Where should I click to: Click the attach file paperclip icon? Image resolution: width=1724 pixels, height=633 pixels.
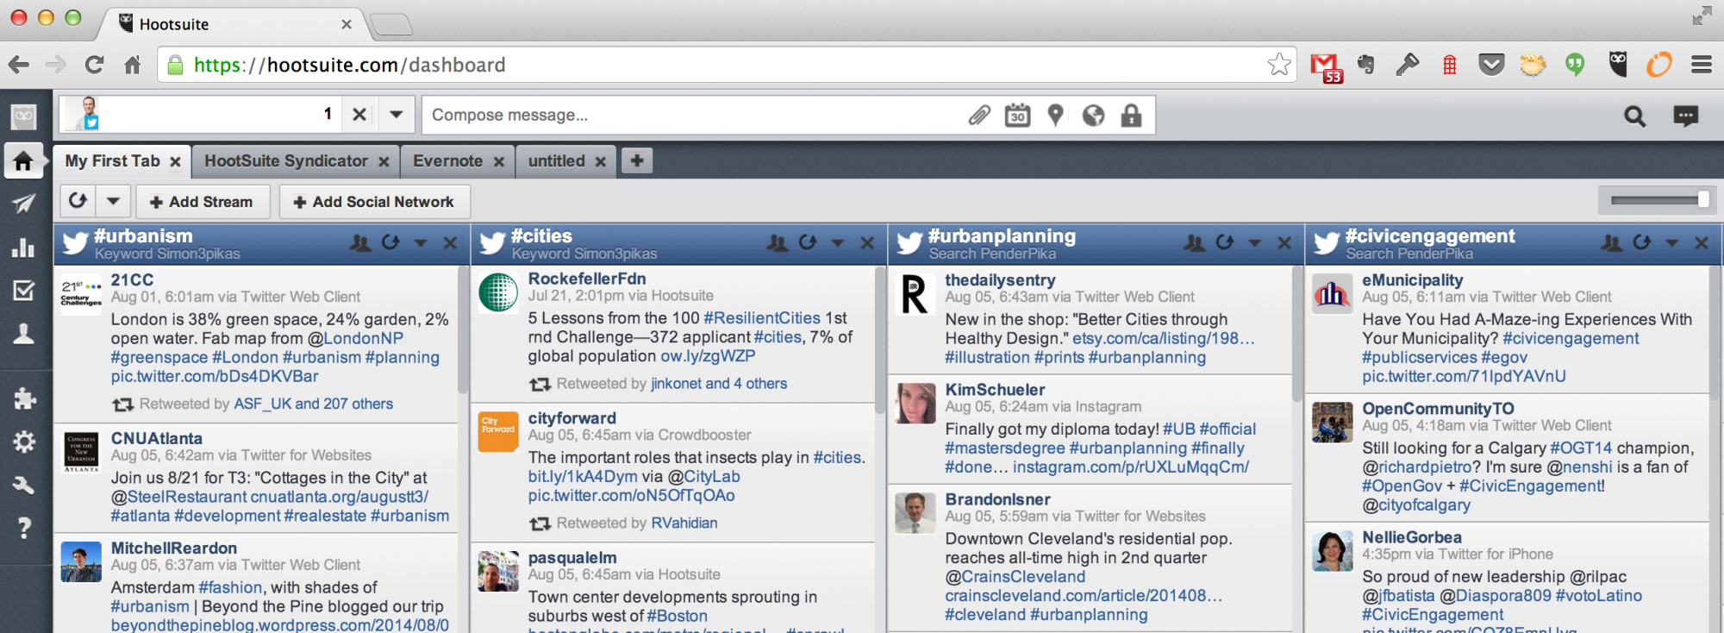click(979, 115)
